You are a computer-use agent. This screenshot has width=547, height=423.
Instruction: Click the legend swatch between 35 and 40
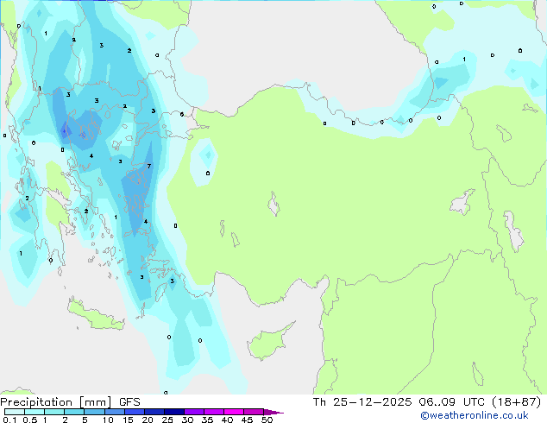[x=214, y=412]
